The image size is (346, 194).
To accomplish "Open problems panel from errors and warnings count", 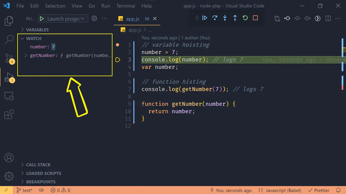I will (x=61, y=190).
